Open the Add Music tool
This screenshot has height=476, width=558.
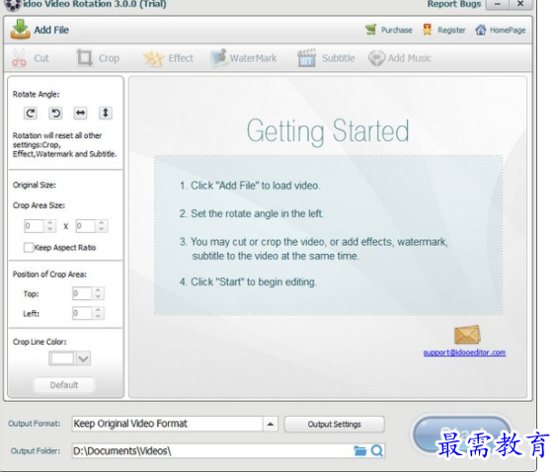[x=400, y=58]
